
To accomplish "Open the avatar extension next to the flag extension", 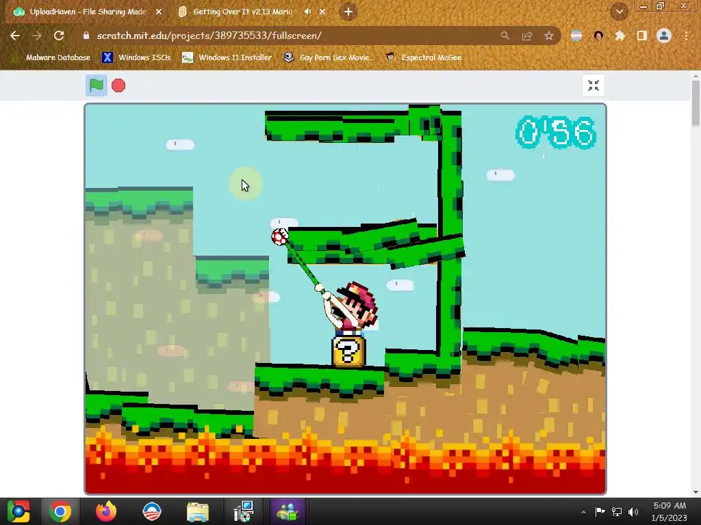I will point(598,36).
